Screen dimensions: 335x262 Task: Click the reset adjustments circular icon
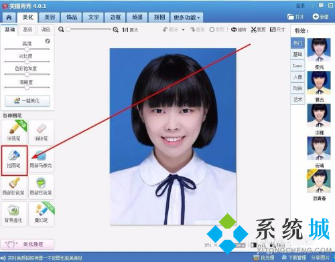click(x=48, y=41)
